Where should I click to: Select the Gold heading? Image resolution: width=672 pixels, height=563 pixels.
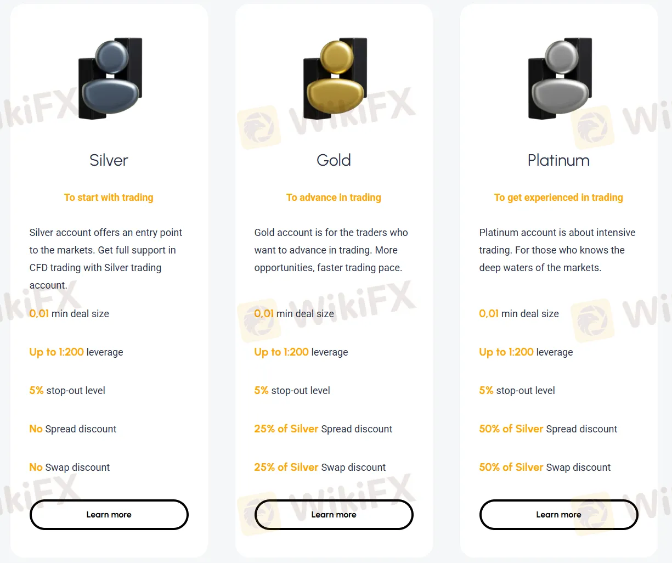(x=334, y=160)
